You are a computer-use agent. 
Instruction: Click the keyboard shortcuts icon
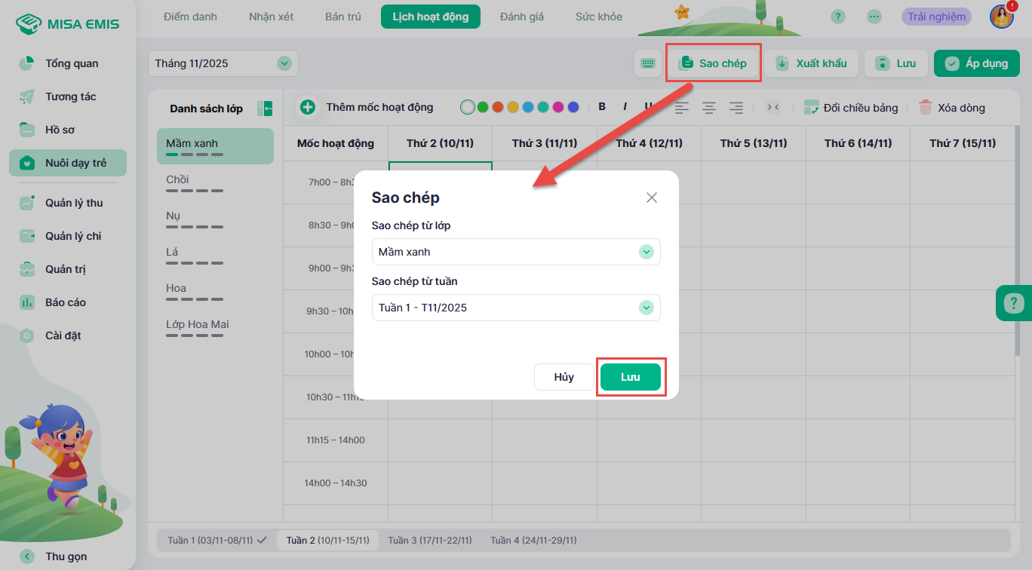(648, 63)
